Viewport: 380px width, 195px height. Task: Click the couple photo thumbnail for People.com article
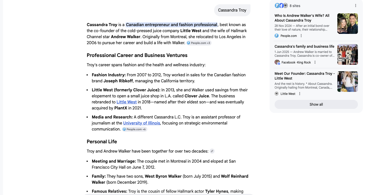[347, 24]
